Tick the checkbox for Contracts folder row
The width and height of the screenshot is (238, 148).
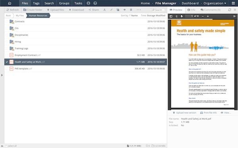(x=7, y=21)
